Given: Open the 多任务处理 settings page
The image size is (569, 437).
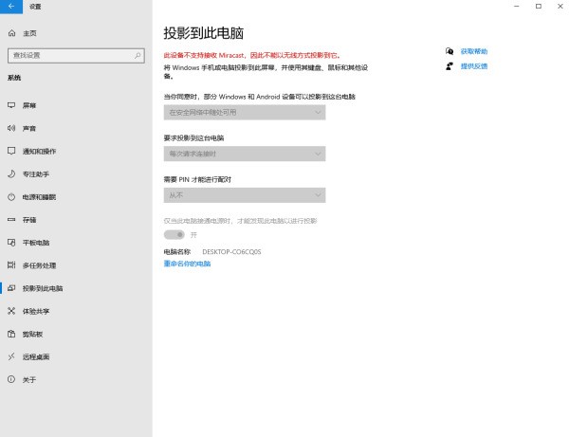Looking at the screenshot, I should pos(76,265).
